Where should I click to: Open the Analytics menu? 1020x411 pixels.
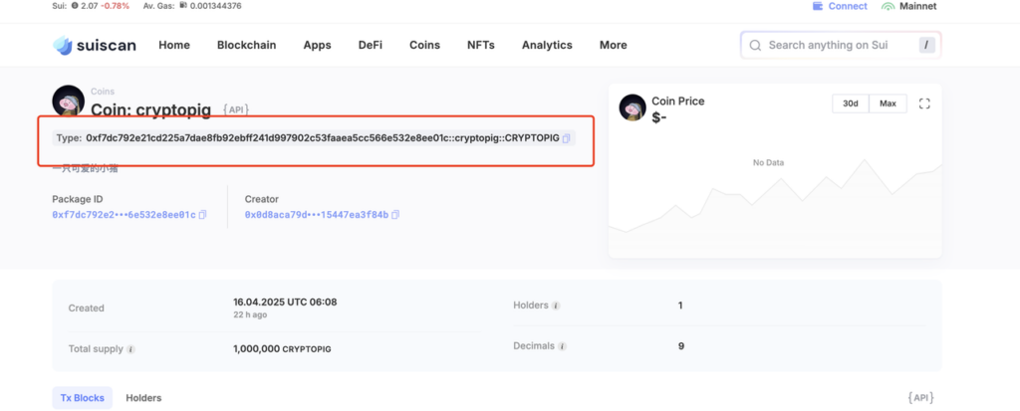click(x=547, y=45)
